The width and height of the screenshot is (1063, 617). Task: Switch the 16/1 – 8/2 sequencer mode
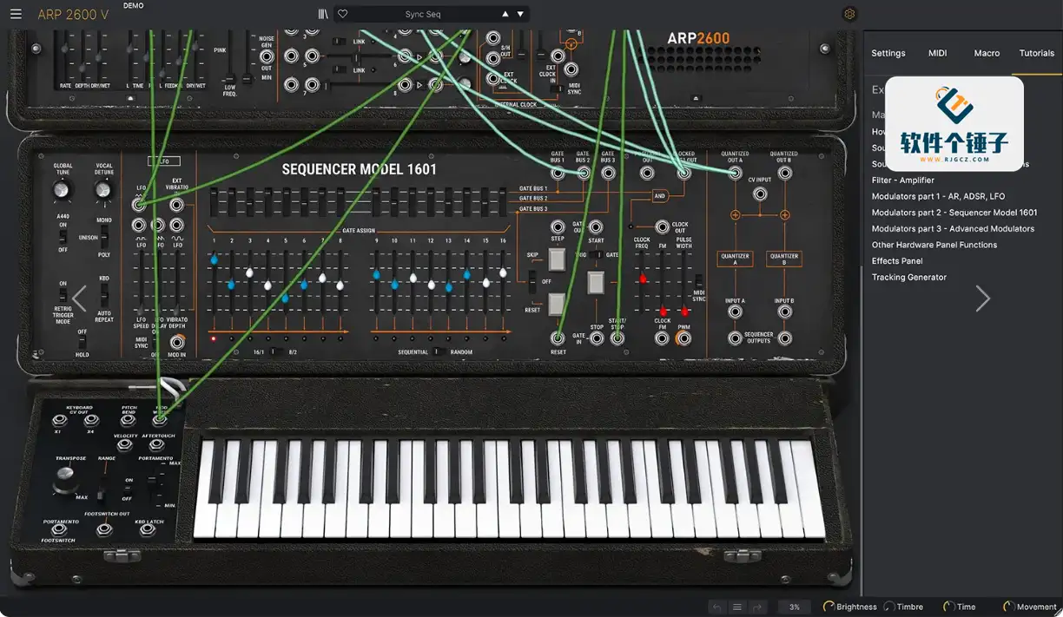click(277, 351)
